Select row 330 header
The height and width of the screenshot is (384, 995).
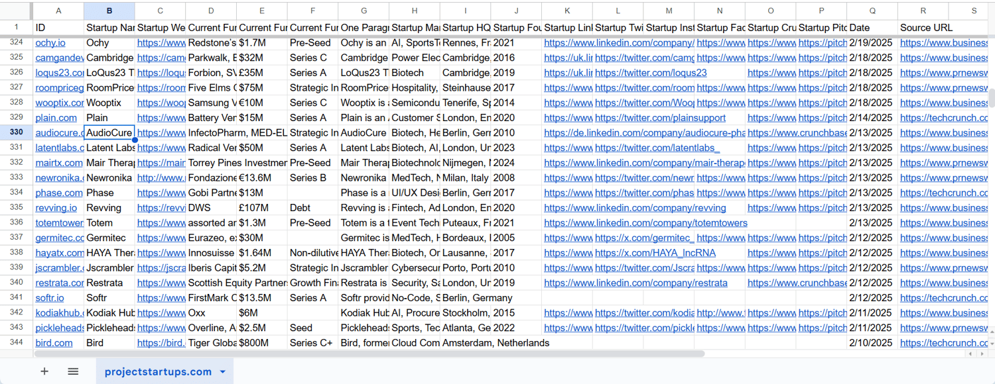[x=17, y=132]
